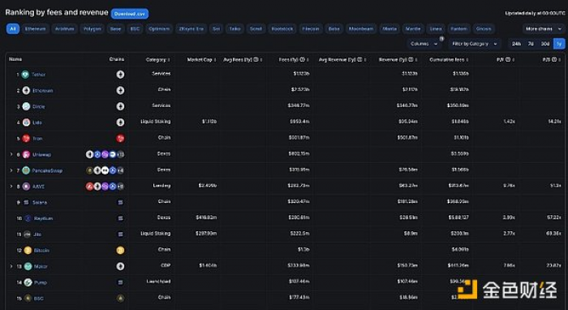Click the Tether logo icon

[x=25, y=75]
